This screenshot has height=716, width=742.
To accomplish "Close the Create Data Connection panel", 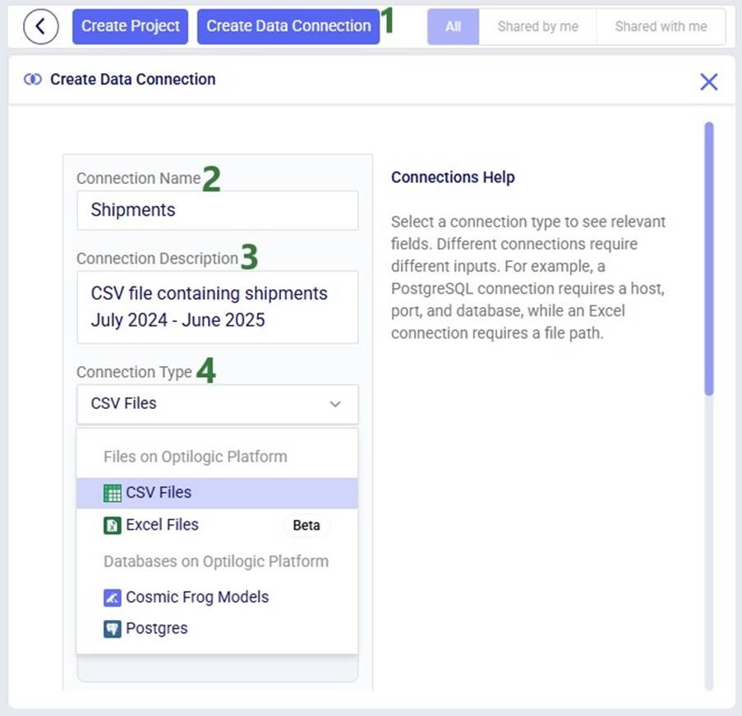I will [708, 81].
